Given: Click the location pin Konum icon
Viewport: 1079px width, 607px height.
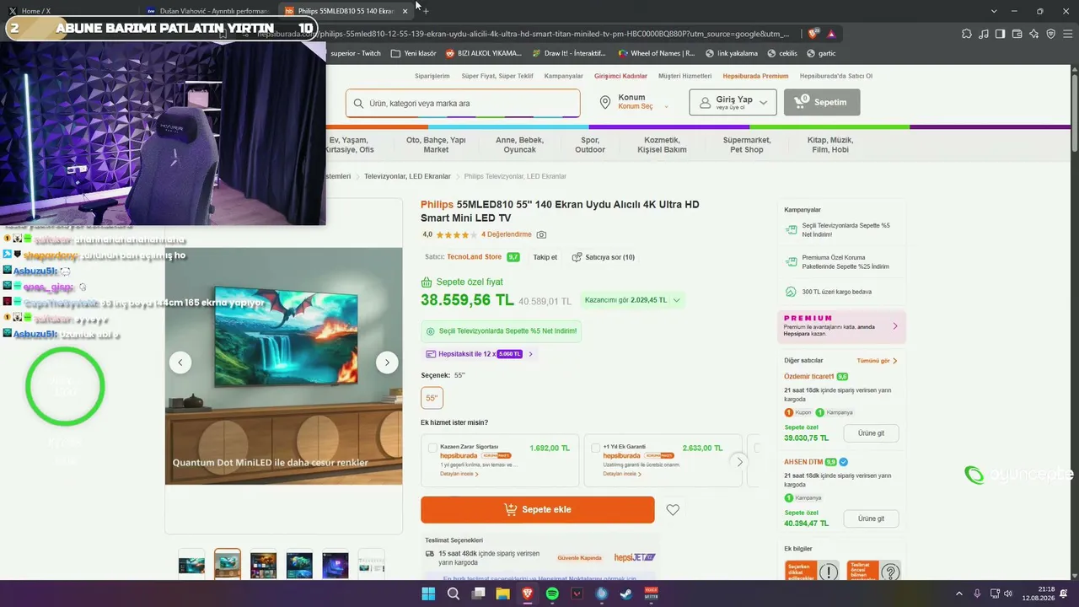Looking at the screenshot, I should click(x=605, y=102).
